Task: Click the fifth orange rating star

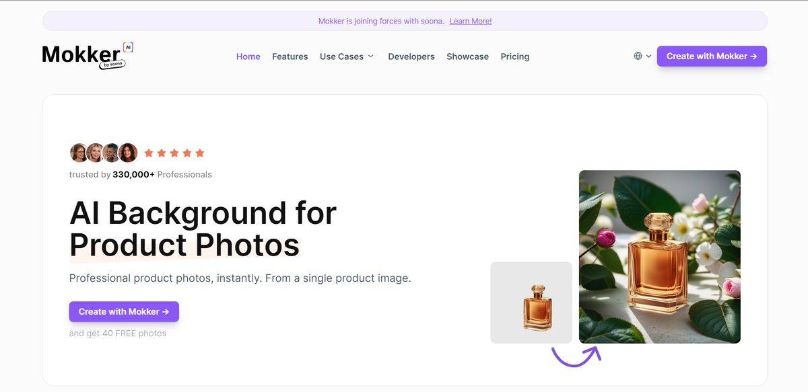Action: tap(200, 153)
